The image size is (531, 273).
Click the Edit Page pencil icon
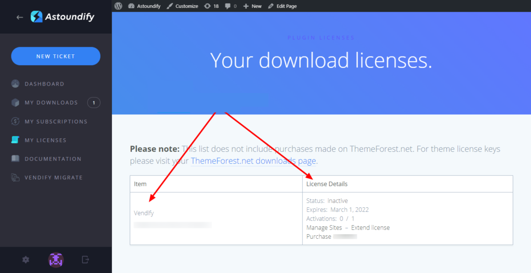click(271, 6)
